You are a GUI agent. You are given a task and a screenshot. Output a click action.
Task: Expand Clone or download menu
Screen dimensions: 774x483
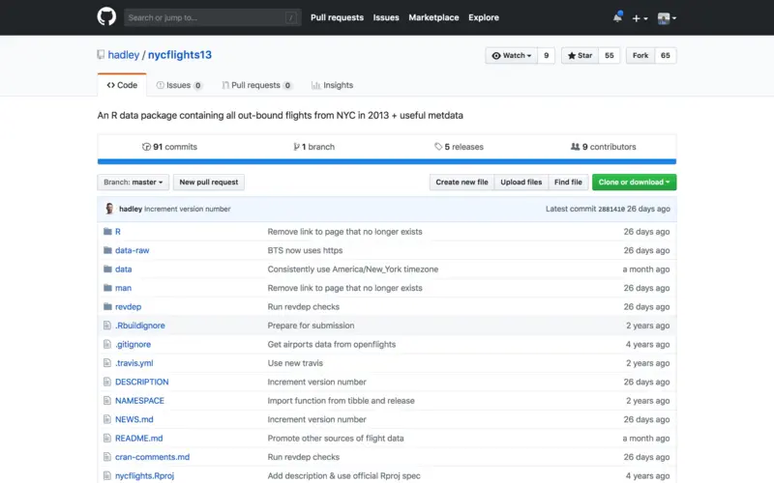tap(635, 182)
